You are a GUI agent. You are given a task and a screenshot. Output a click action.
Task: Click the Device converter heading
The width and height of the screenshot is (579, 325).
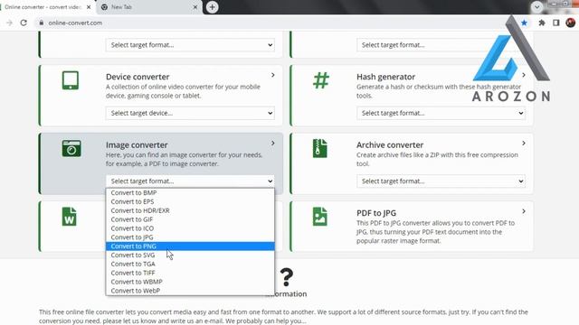[138, 77]
